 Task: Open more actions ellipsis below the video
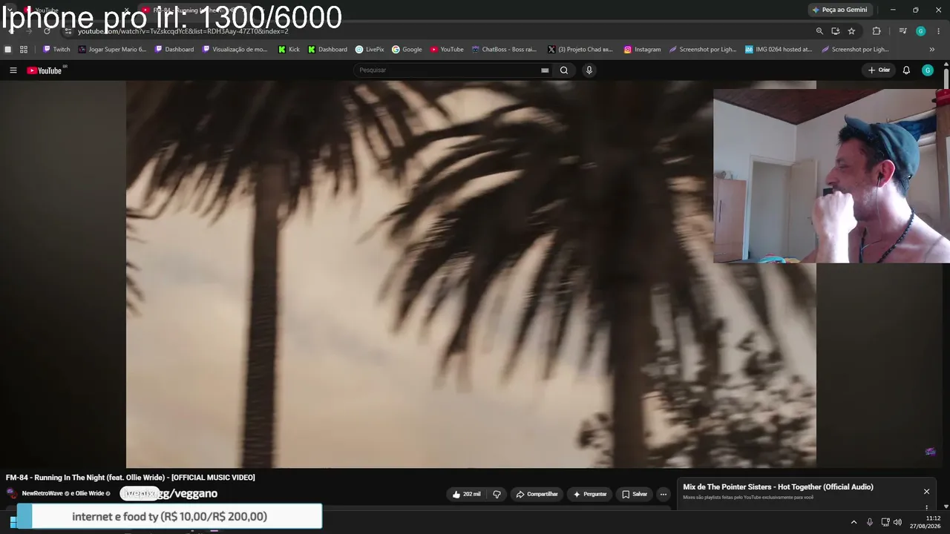pyautogui.click(x=664, y=494)
